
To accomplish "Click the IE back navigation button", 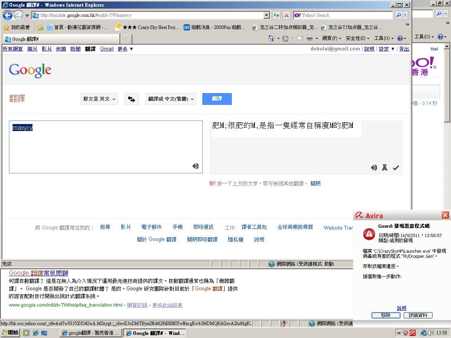I will tap(8, 15).
